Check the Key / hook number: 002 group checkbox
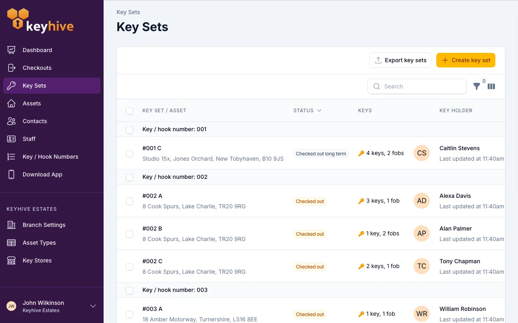This screenshot has width=518, height=323. pyautogui.click(x=129, y=177)
